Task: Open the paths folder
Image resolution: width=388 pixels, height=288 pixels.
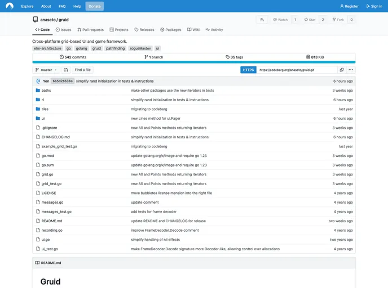Action: [x=46, y=91]
